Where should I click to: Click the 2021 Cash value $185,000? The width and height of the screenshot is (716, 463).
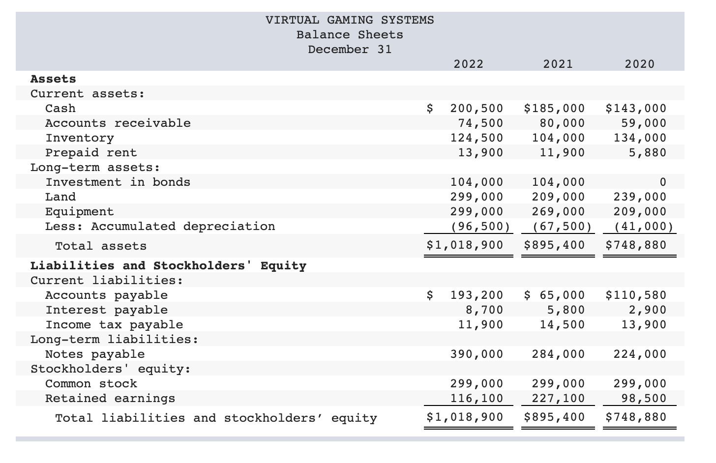pos(555,109)
